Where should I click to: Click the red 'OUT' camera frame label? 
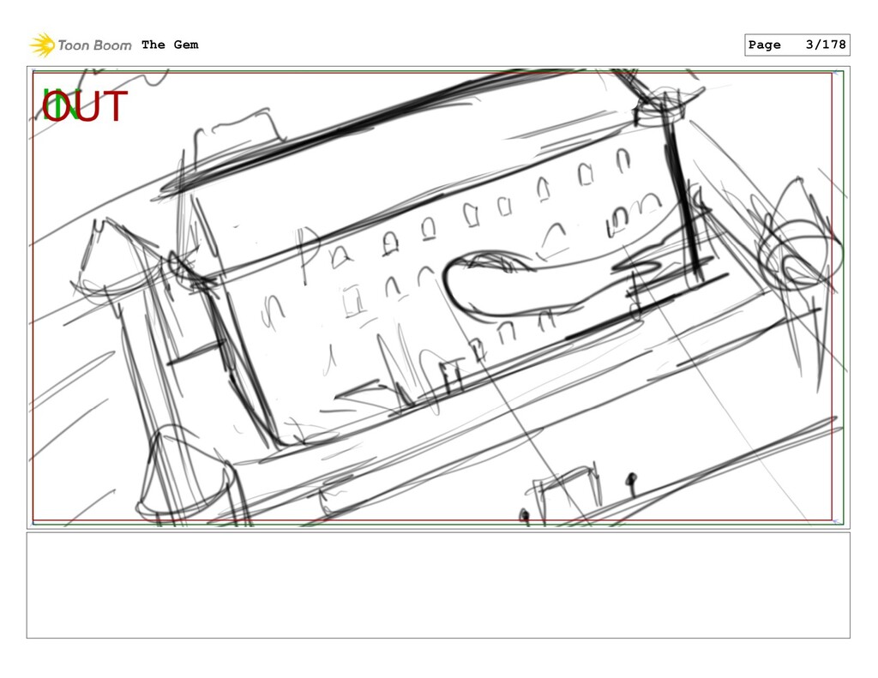[x=85, y=106]
